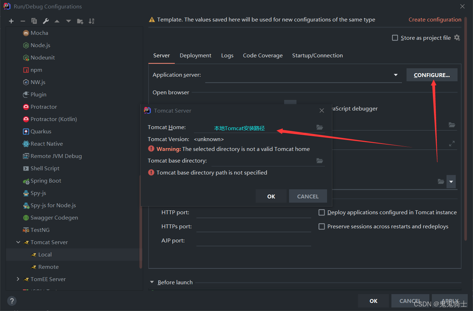Click OK in Run/Debug Configurations window
This screenshot has height=311, width=473.
[x=373, y=301]
